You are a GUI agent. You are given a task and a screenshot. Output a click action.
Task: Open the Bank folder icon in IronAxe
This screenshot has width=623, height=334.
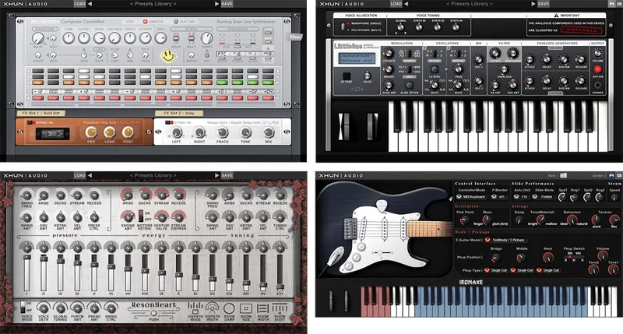(x=563, y=175)
